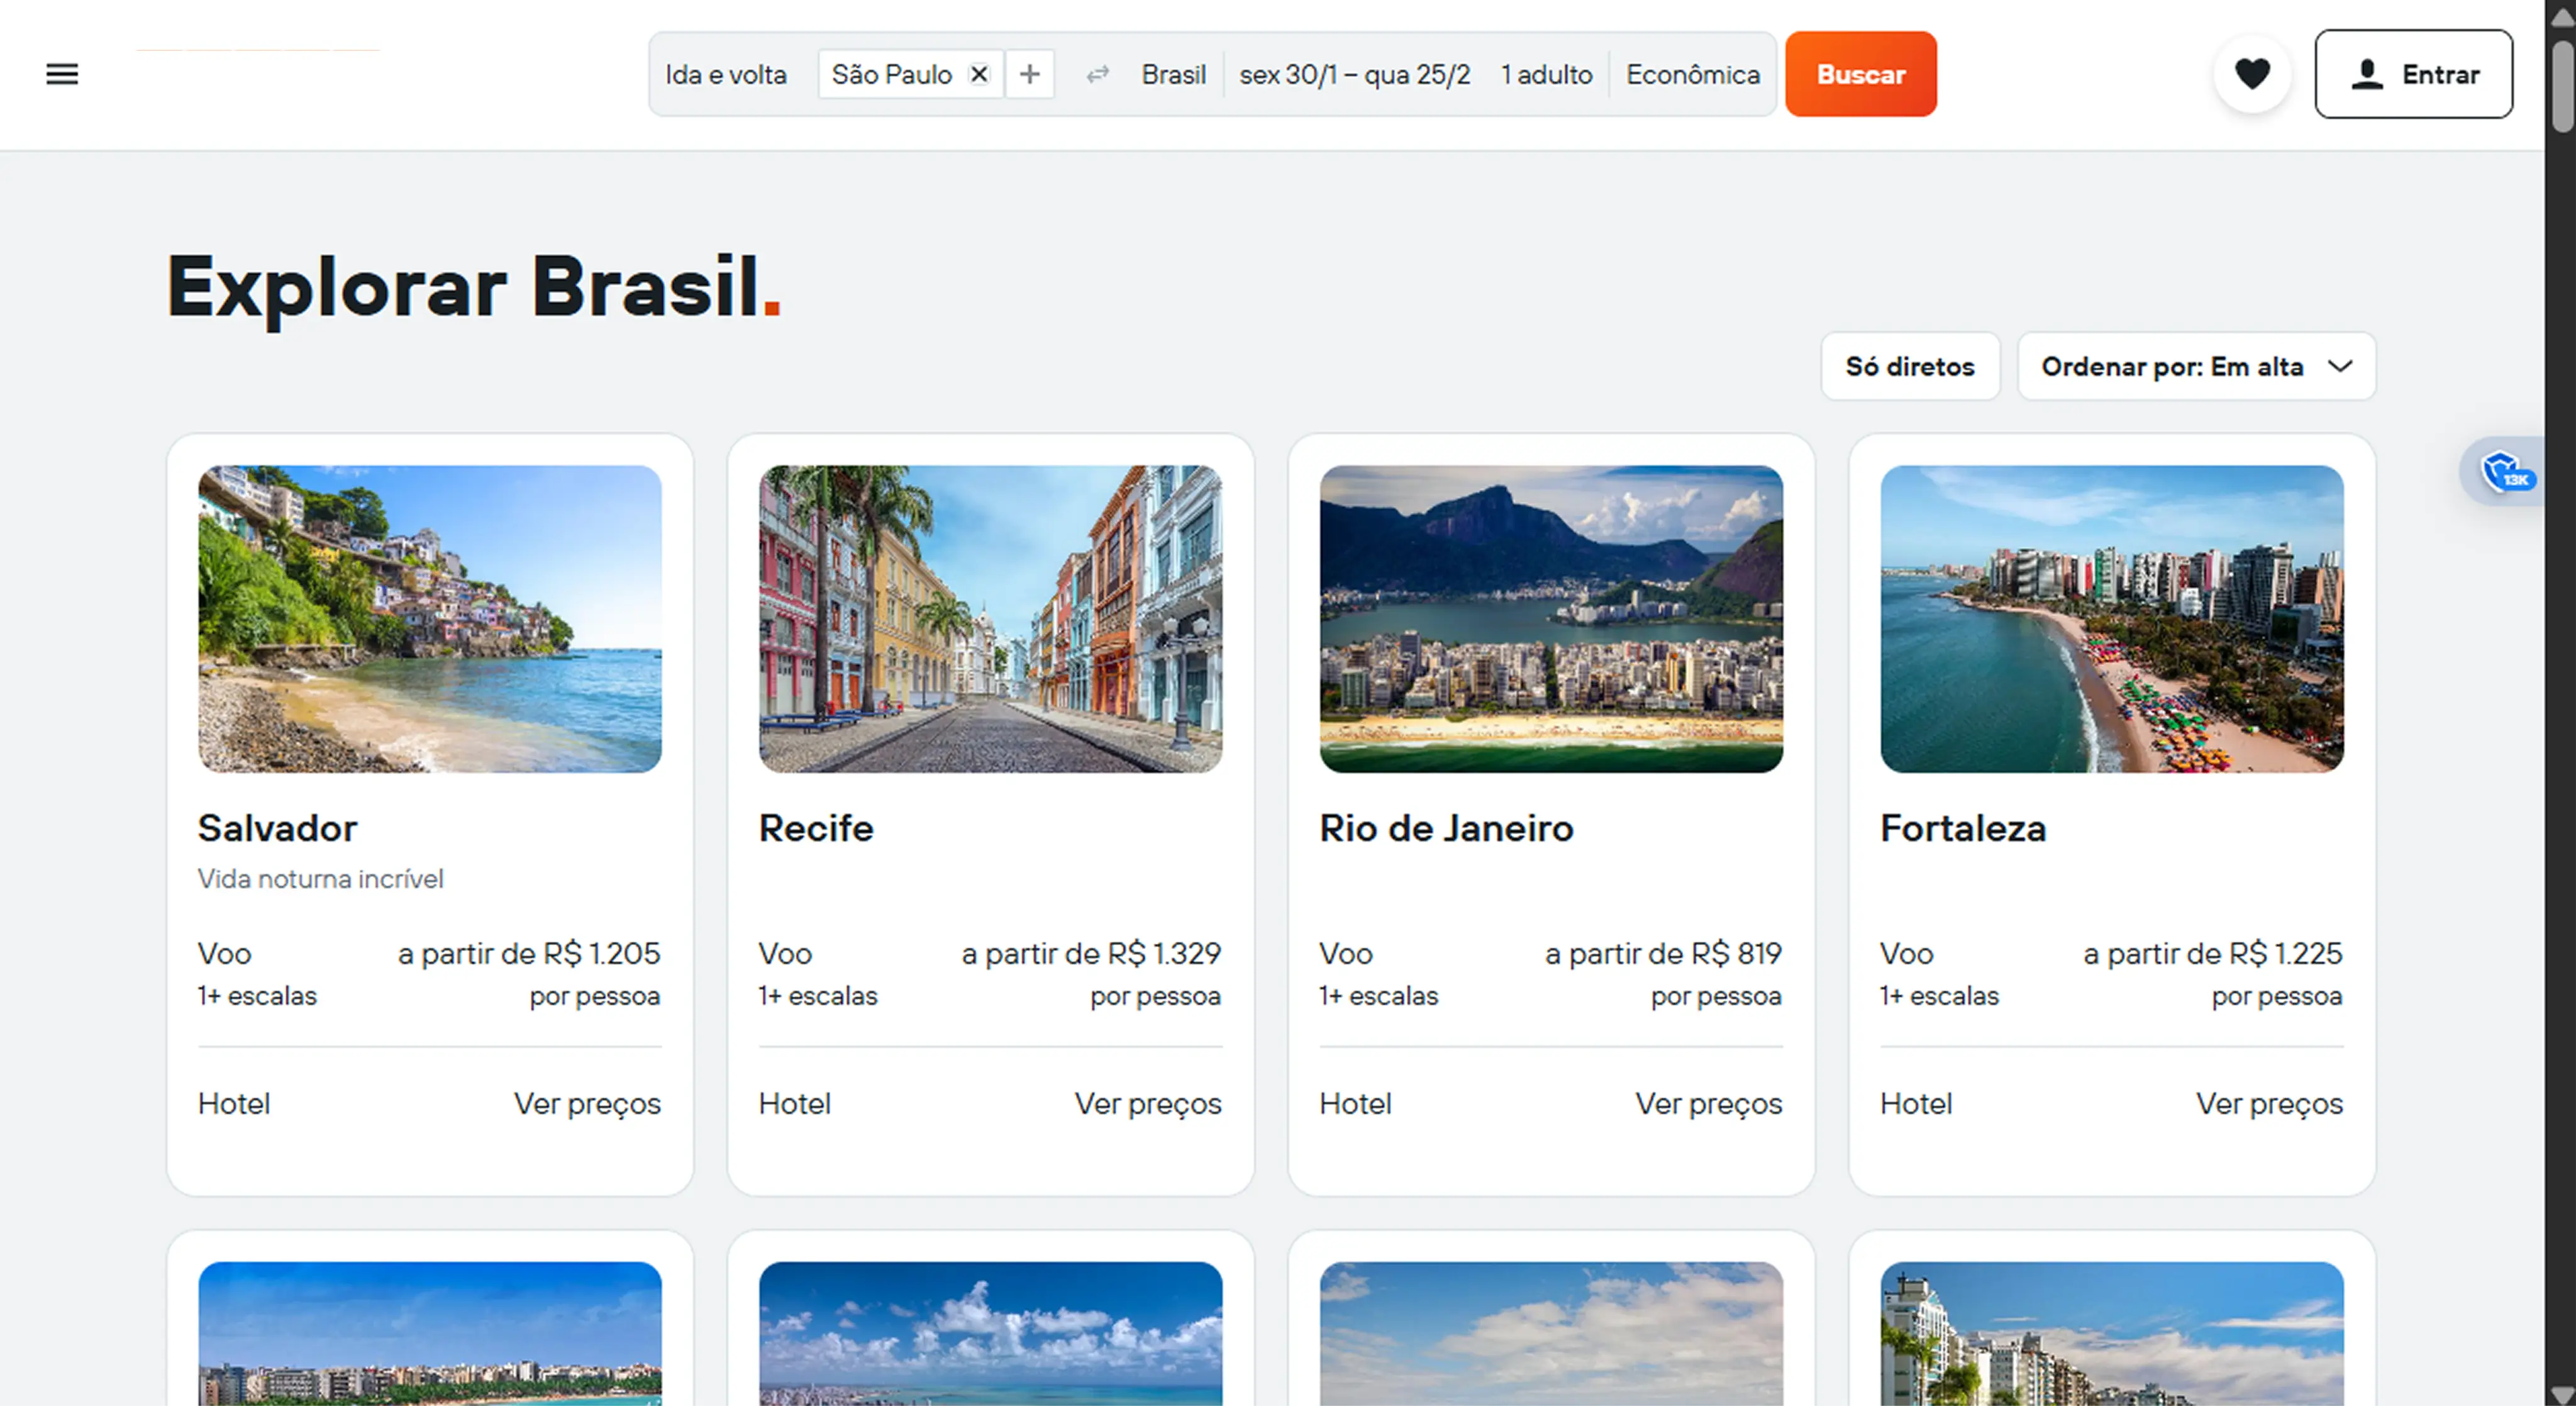
Task: Open Ver preços for Rio de Janeiro
Action: [x=1707, y=1103]
